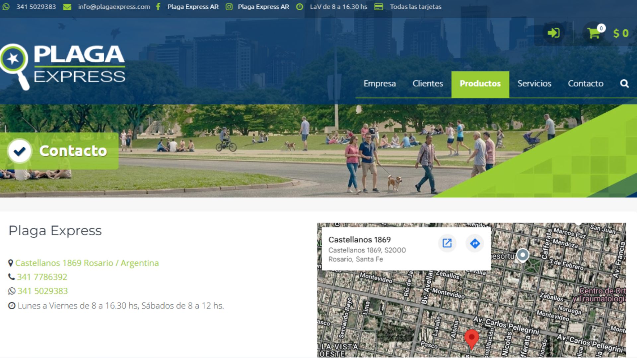This screenshot has height=358, width=637.
Task: Click the 'Castellanos 1869' map card title
Action: click(x=359, y=240)
